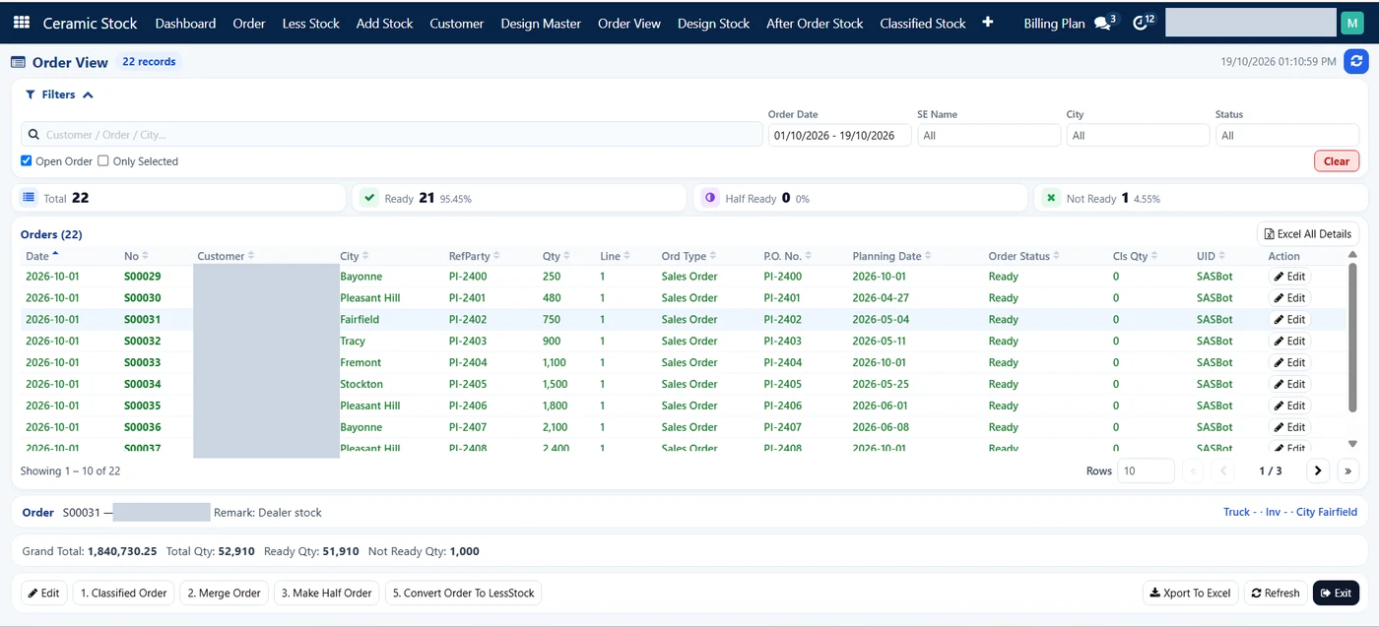The height and width of the screenshot is (627, 1379).
Task: Select order number S00034
Action: pyautogui.click(x=143, y=384)
